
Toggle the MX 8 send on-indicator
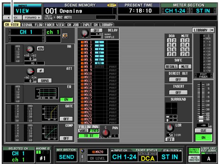82,67
